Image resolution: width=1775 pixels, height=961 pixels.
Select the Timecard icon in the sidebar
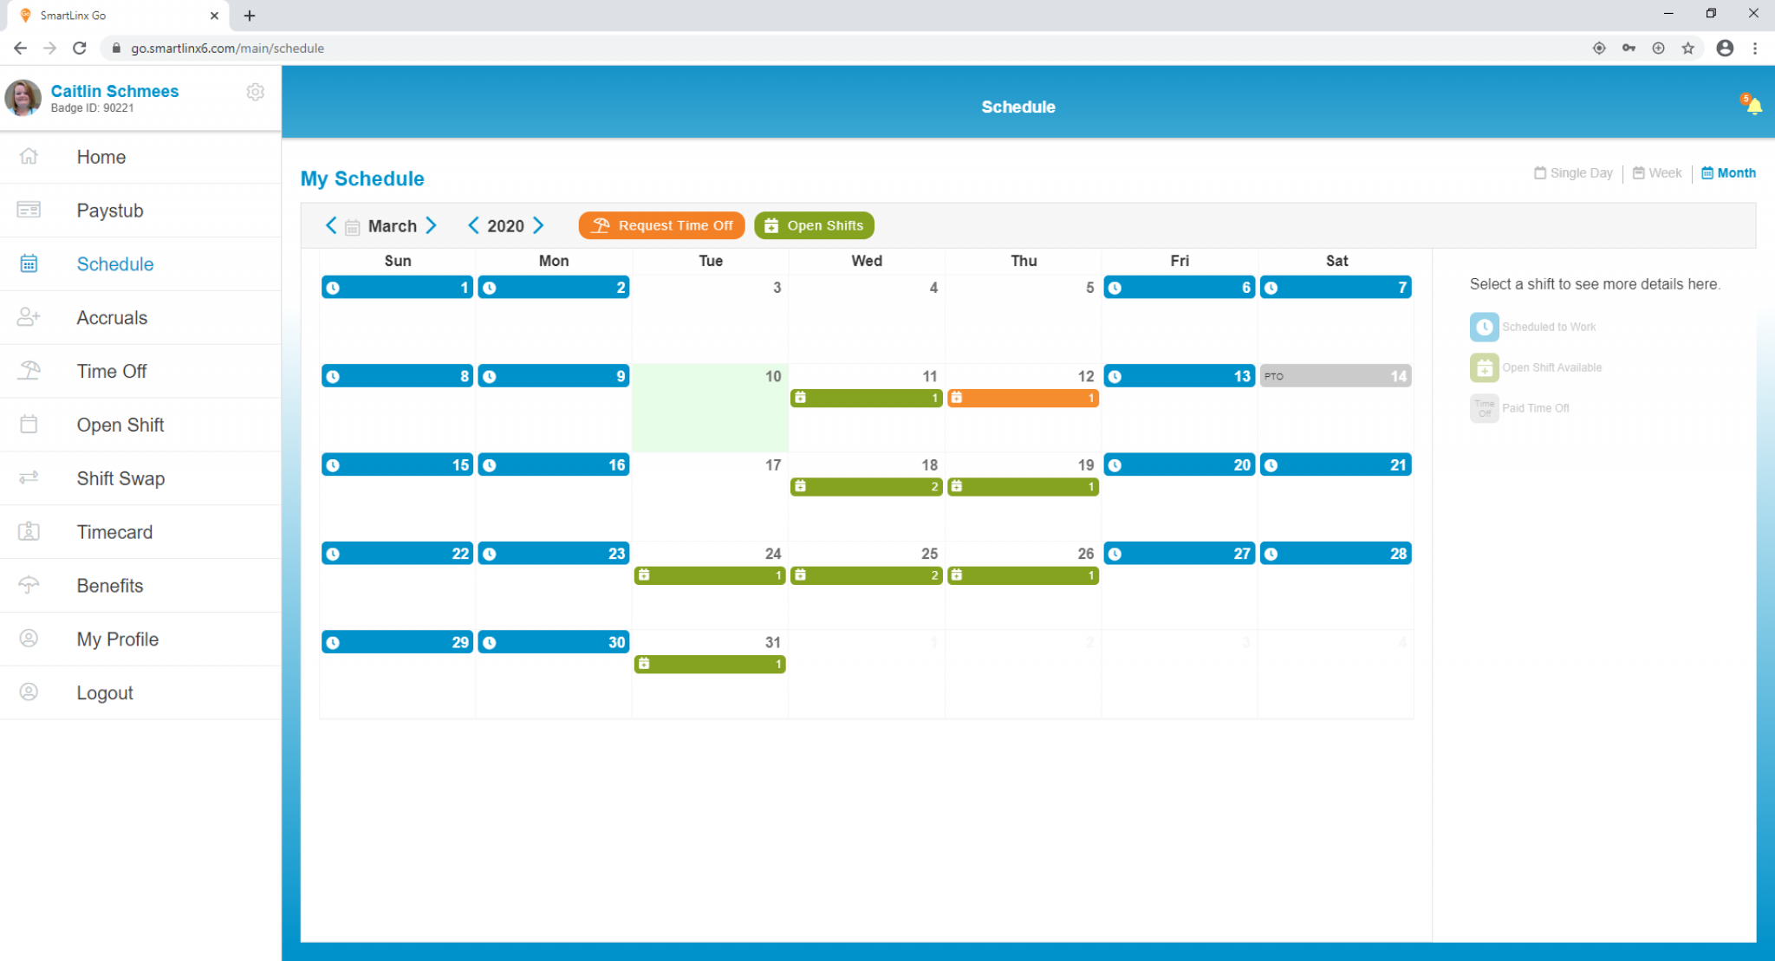[29, 531]
